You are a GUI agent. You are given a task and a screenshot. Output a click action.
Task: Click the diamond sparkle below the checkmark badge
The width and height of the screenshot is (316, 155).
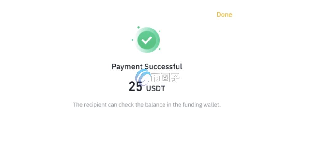[x=160, y=49]
